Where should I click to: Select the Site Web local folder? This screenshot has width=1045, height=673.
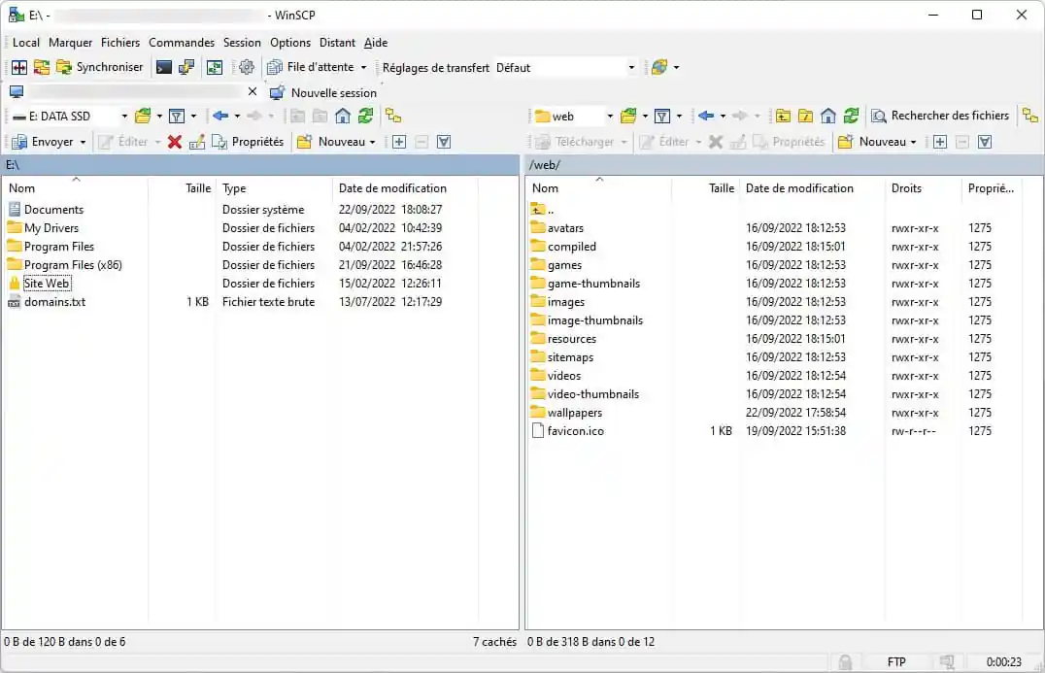click(46, 284)
